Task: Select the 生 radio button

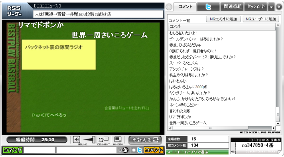Action: click(120, 150)
